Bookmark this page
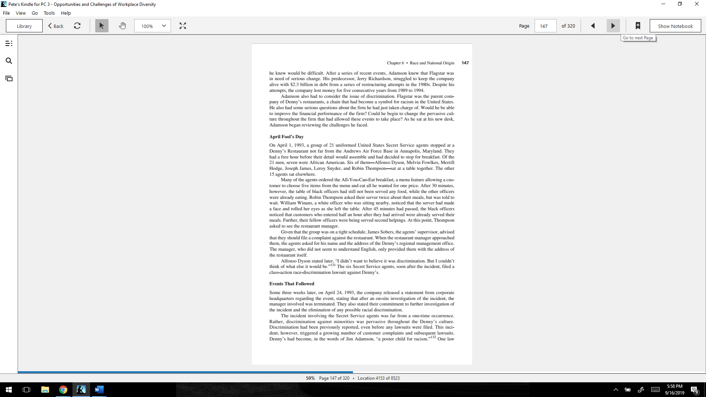The height and width of the screenshot is (397, 706). (x=638, y=26)
